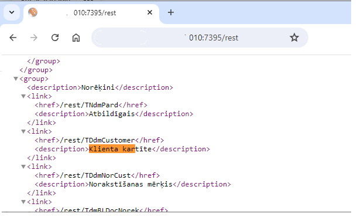This screenshot has height=217, width=357.
Task: Close the 010:7395/rest tab
Action: point(150,12)
